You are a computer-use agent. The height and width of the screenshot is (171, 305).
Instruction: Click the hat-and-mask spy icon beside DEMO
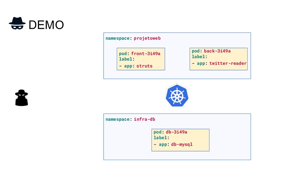click(x=17, y=23)
